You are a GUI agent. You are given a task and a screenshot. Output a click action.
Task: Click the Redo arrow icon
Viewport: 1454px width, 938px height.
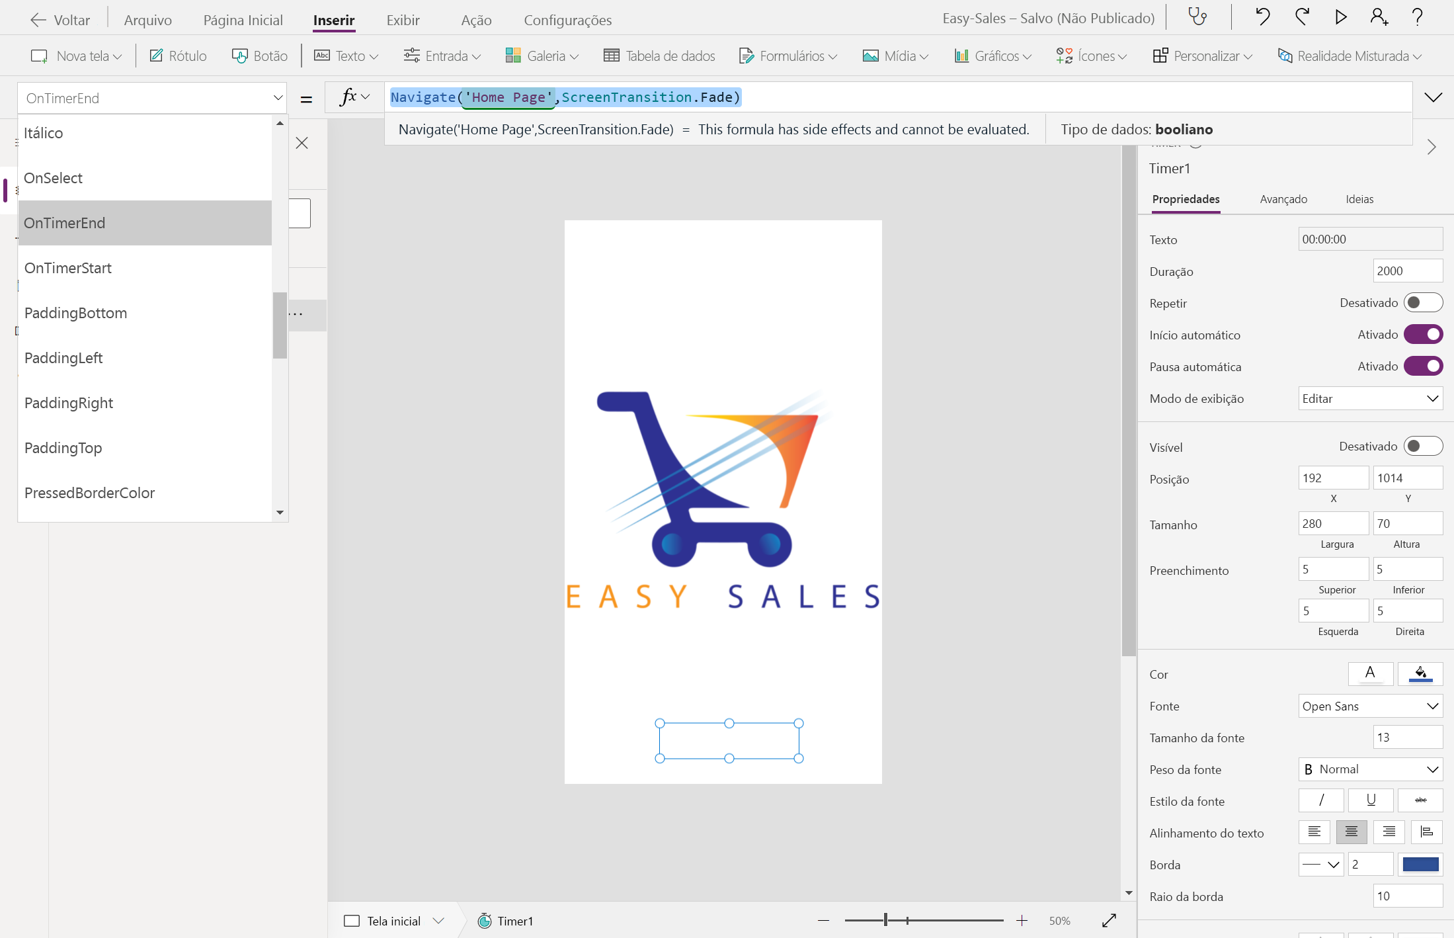1302,17
